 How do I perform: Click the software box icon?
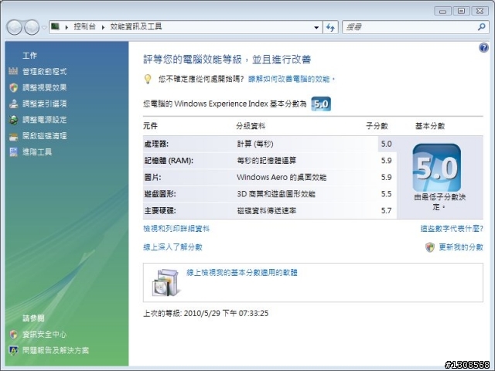[166, 283]
